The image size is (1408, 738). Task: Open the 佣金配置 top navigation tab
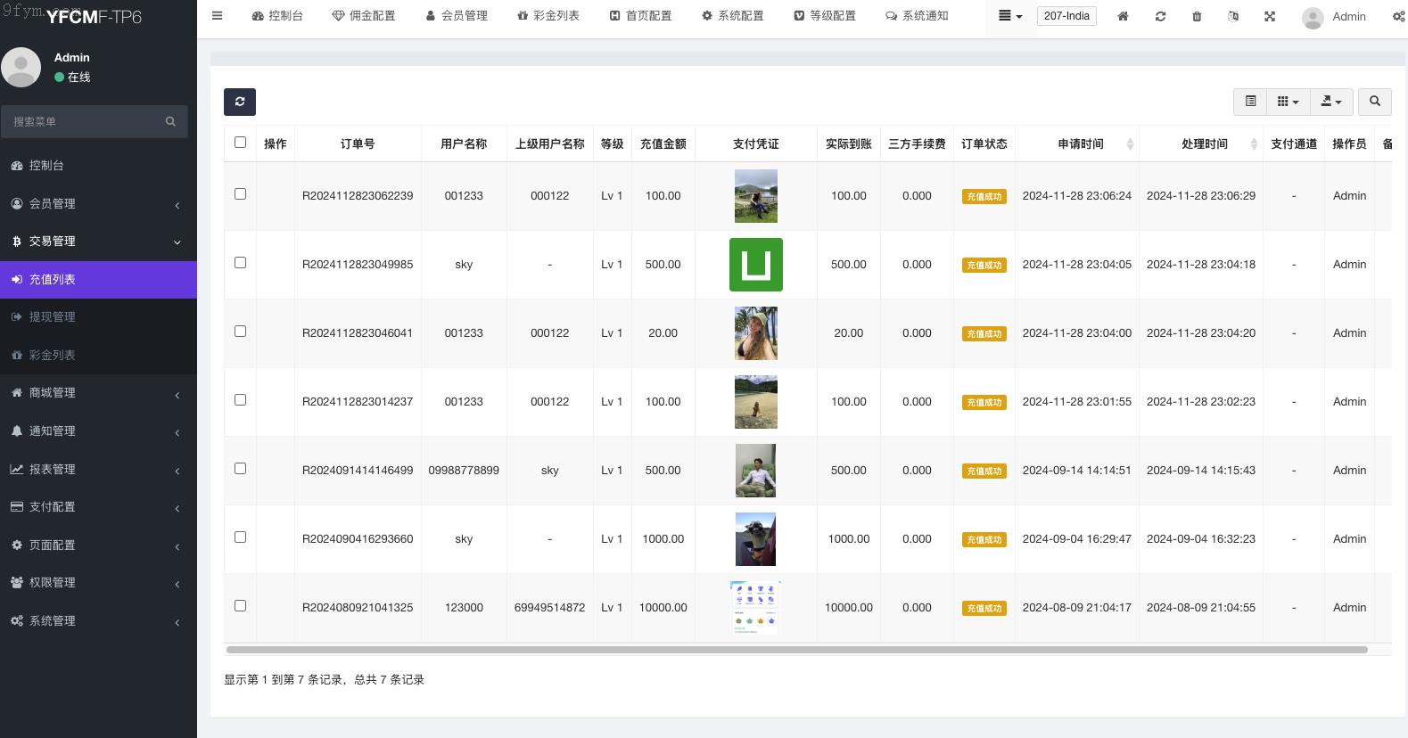click(x=364, y=16)
